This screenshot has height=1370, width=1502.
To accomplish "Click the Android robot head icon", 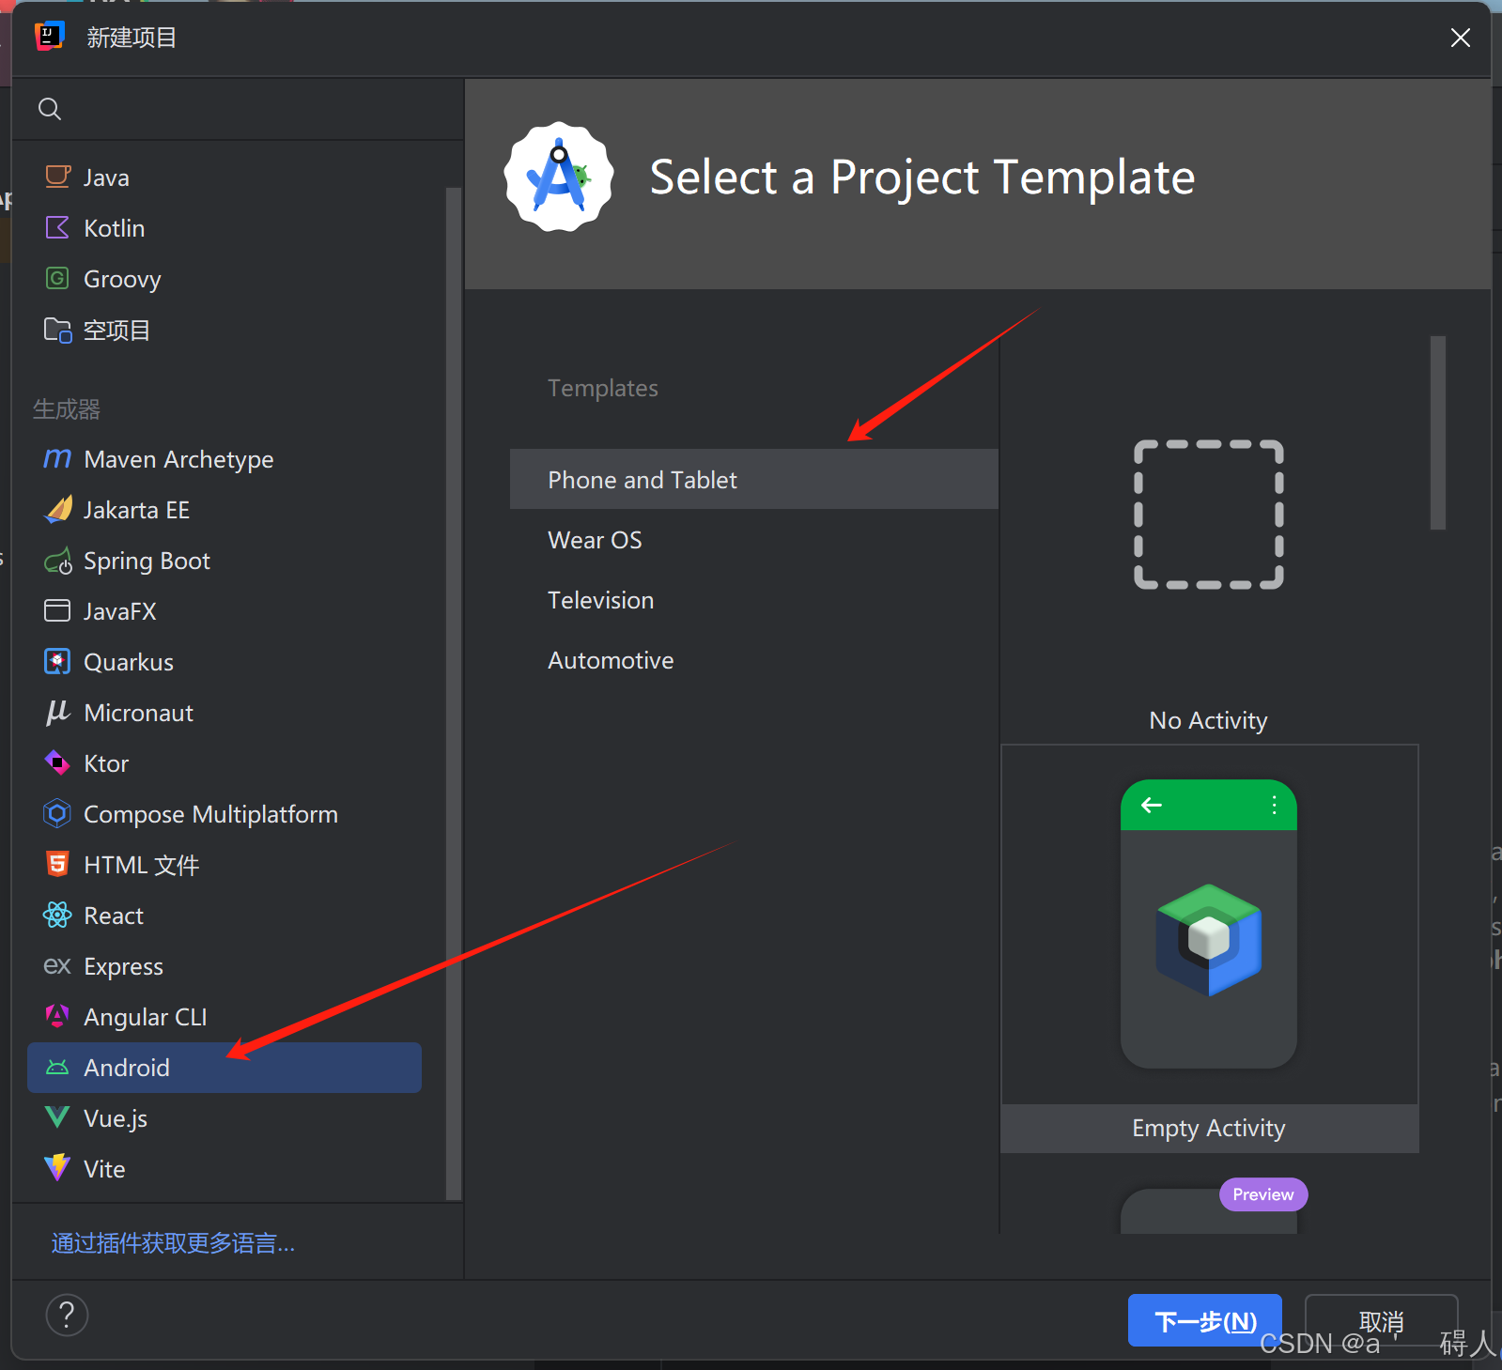I will [x=57, y=1068].
